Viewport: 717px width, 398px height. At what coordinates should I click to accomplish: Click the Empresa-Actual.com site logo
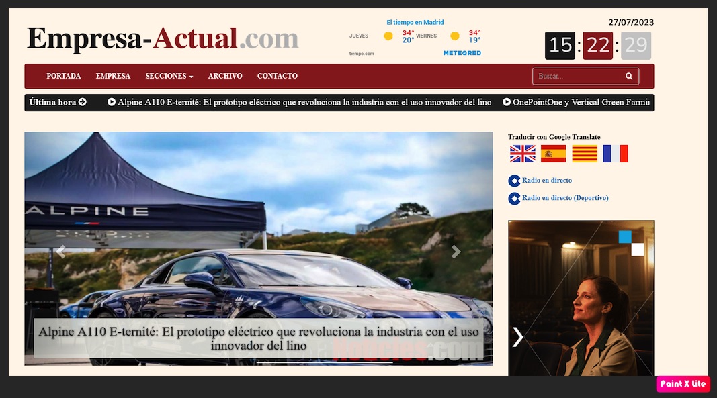[163, 38]
